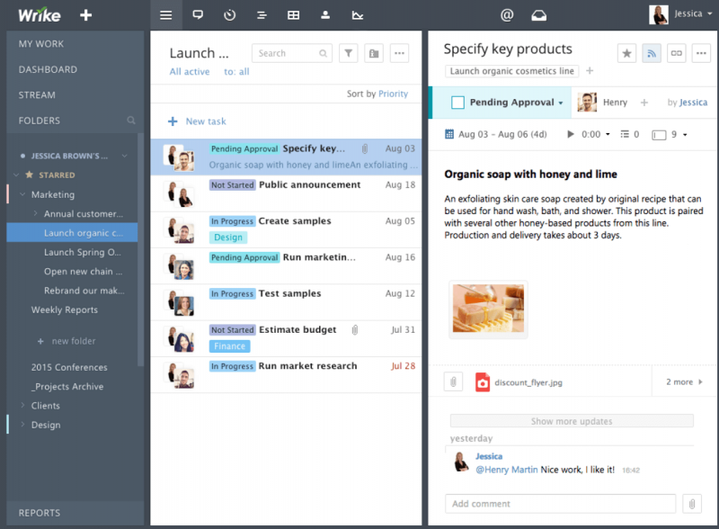Click the discount_flyer.jpg soap thumbnail

pos(488,308)
